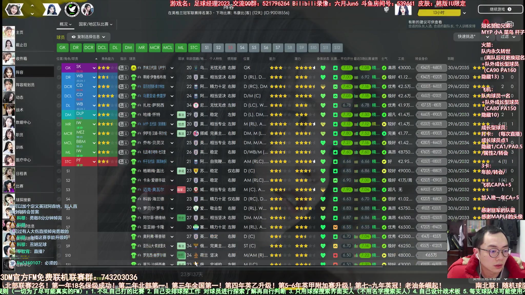
Task: Toggle selection circle for DCR row
Action: [x=59, y=87]
